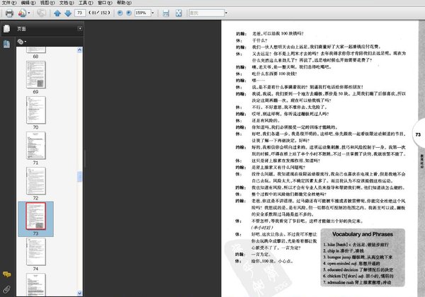
Task: Open the Find options dropdown arrow
Action: 226,13
